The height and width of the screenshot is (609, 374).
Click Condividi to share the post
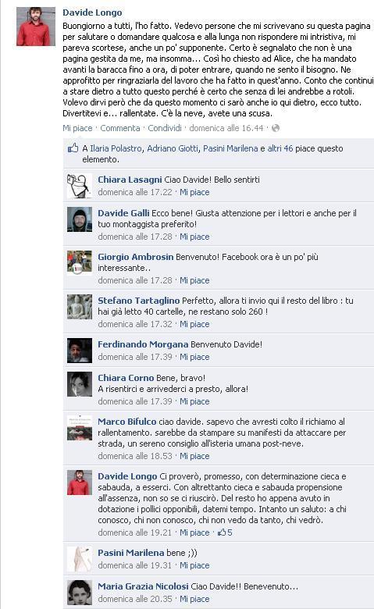click(x=165, y=128)
